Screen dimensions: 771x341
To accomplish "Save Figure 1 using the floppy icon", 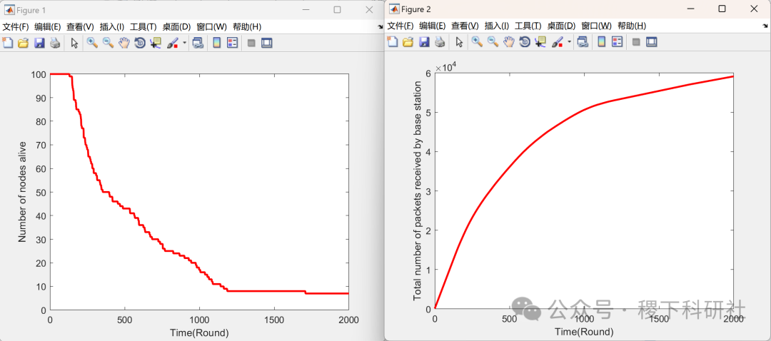I will [x=39, y=43].
